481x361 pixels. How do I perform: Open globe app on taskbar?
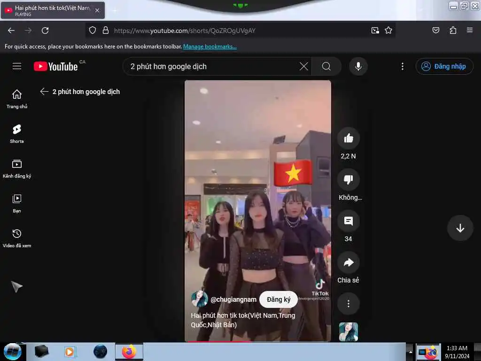(x=100, y=352)
